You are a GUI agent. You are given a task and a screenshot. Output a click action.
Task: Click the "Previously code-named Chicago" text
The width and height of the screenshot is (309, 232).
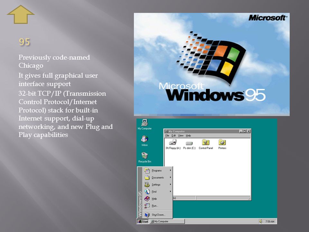[54, 61]
